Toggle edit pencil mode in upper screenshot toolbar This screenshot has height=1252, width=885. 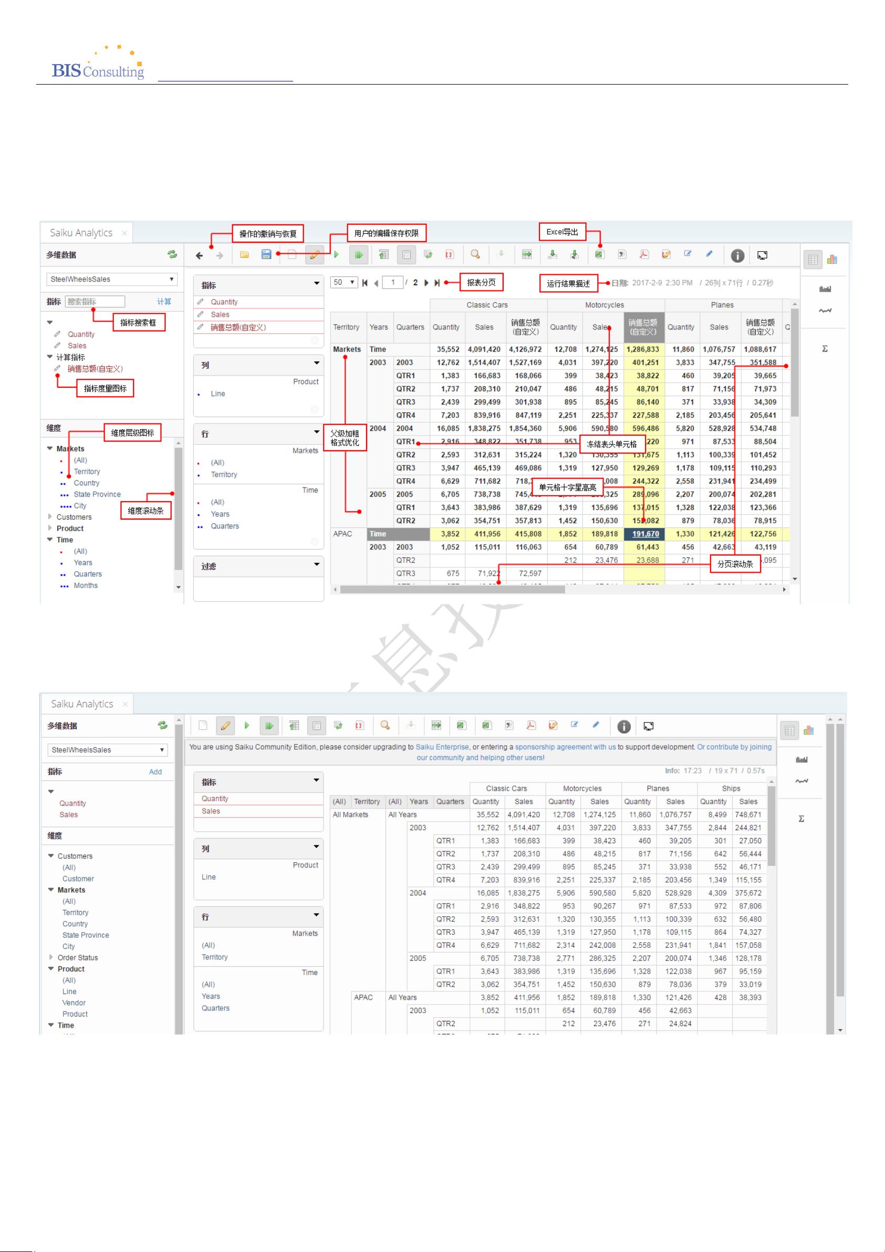(315, 255)
